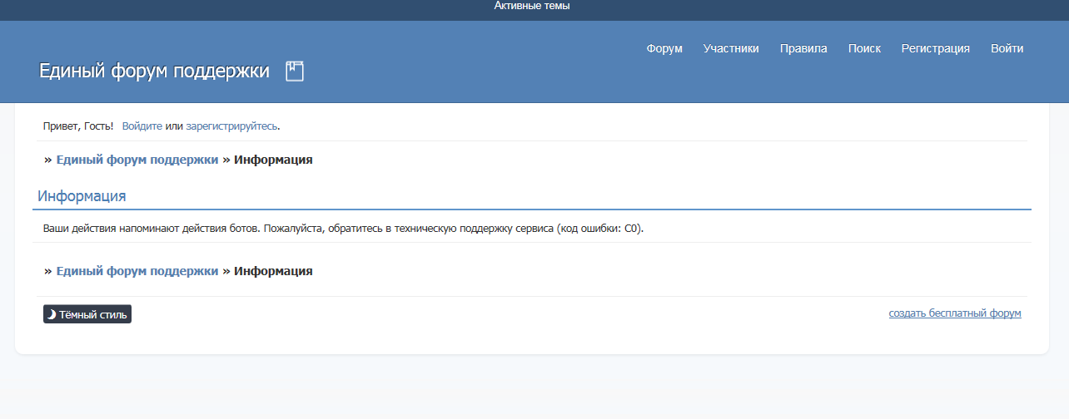Open Правила in the header menu
1069x419 pixels.
(x=803, y=48)
